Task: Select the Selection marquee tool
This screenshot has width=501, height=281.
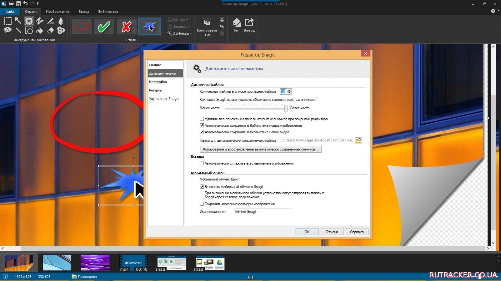Action: coord(8,21)
